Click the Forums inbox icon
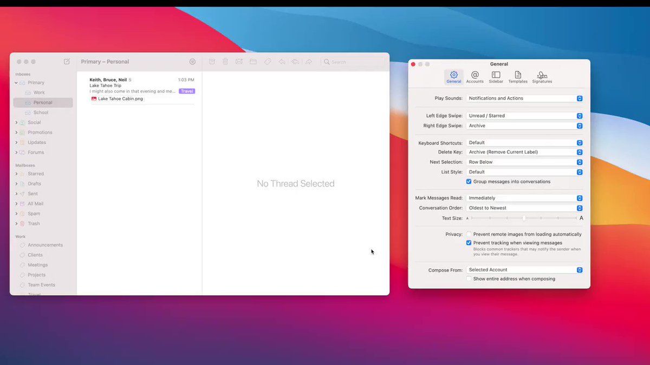 23,152
